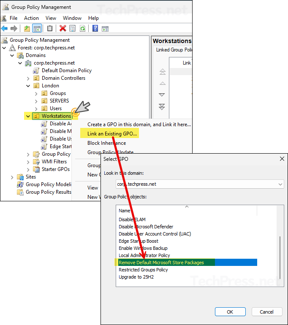The height and width of the screenshot is (325, 288).
Task: Click the Move link to top arrow
Action: [162, 72]
